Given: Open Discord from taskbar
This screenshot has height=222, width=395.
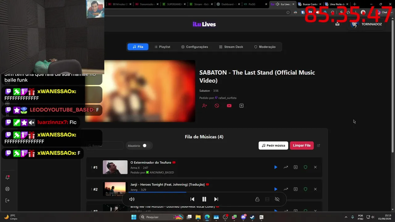Looking at the screenshot, I should click(x=243, y=217).
